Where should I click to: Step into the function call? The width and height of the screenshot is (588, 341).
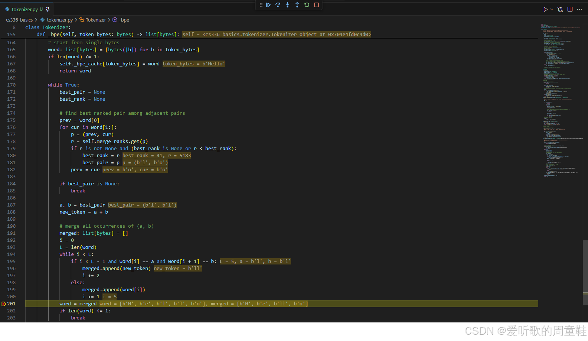tap(287, 5)
